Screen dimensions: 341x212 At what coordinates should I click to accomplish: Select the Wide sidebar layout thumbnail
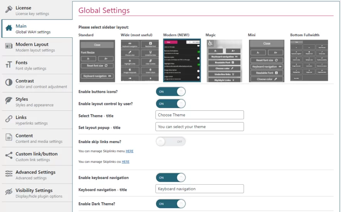point(140,60)
